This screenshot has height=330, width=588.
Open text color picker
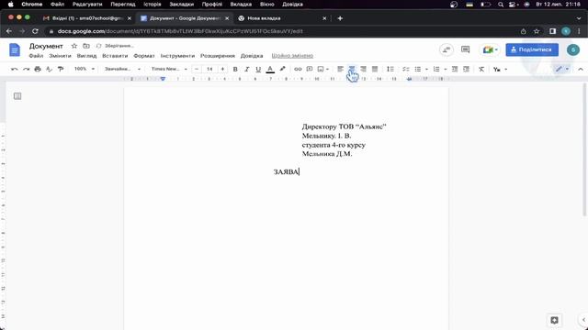pos(270,70)
